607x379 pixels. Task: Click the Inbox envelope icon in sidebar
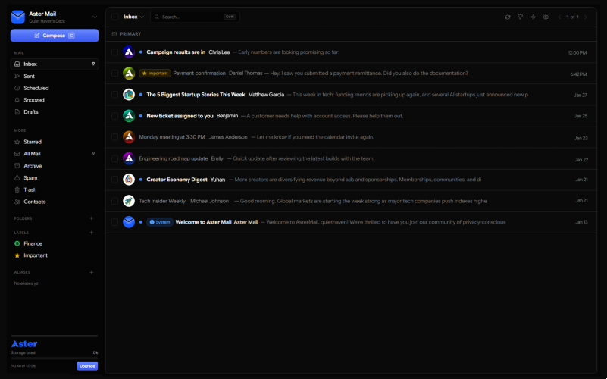coord(17,64)
